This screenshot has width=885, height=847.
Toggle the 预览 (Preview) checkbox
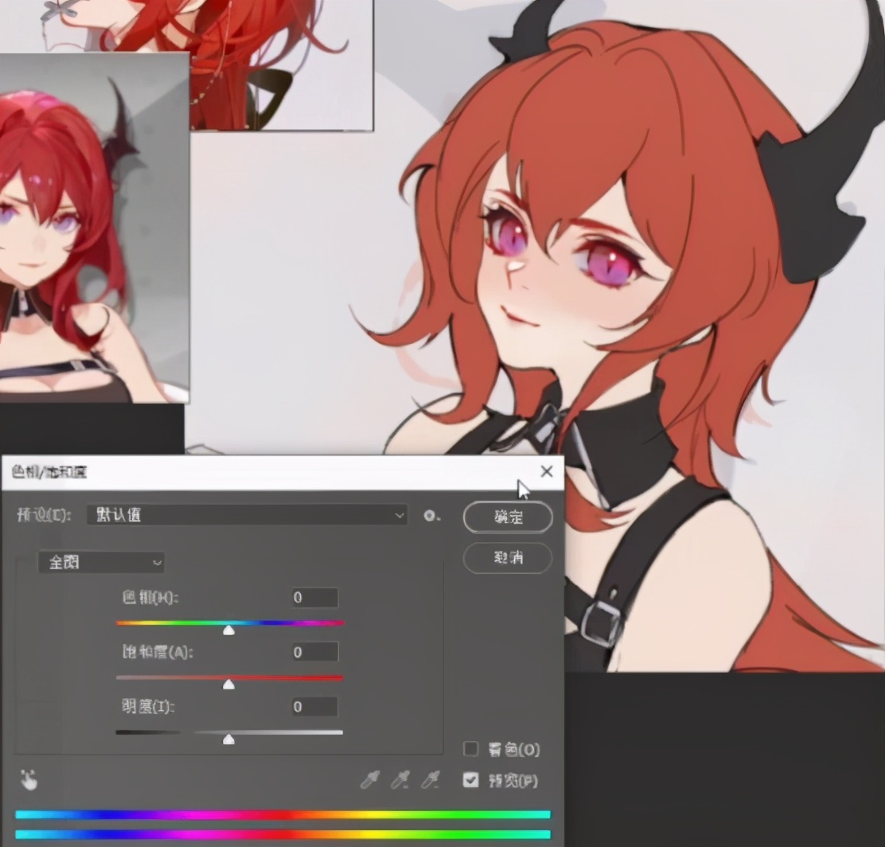click(471, 780)
